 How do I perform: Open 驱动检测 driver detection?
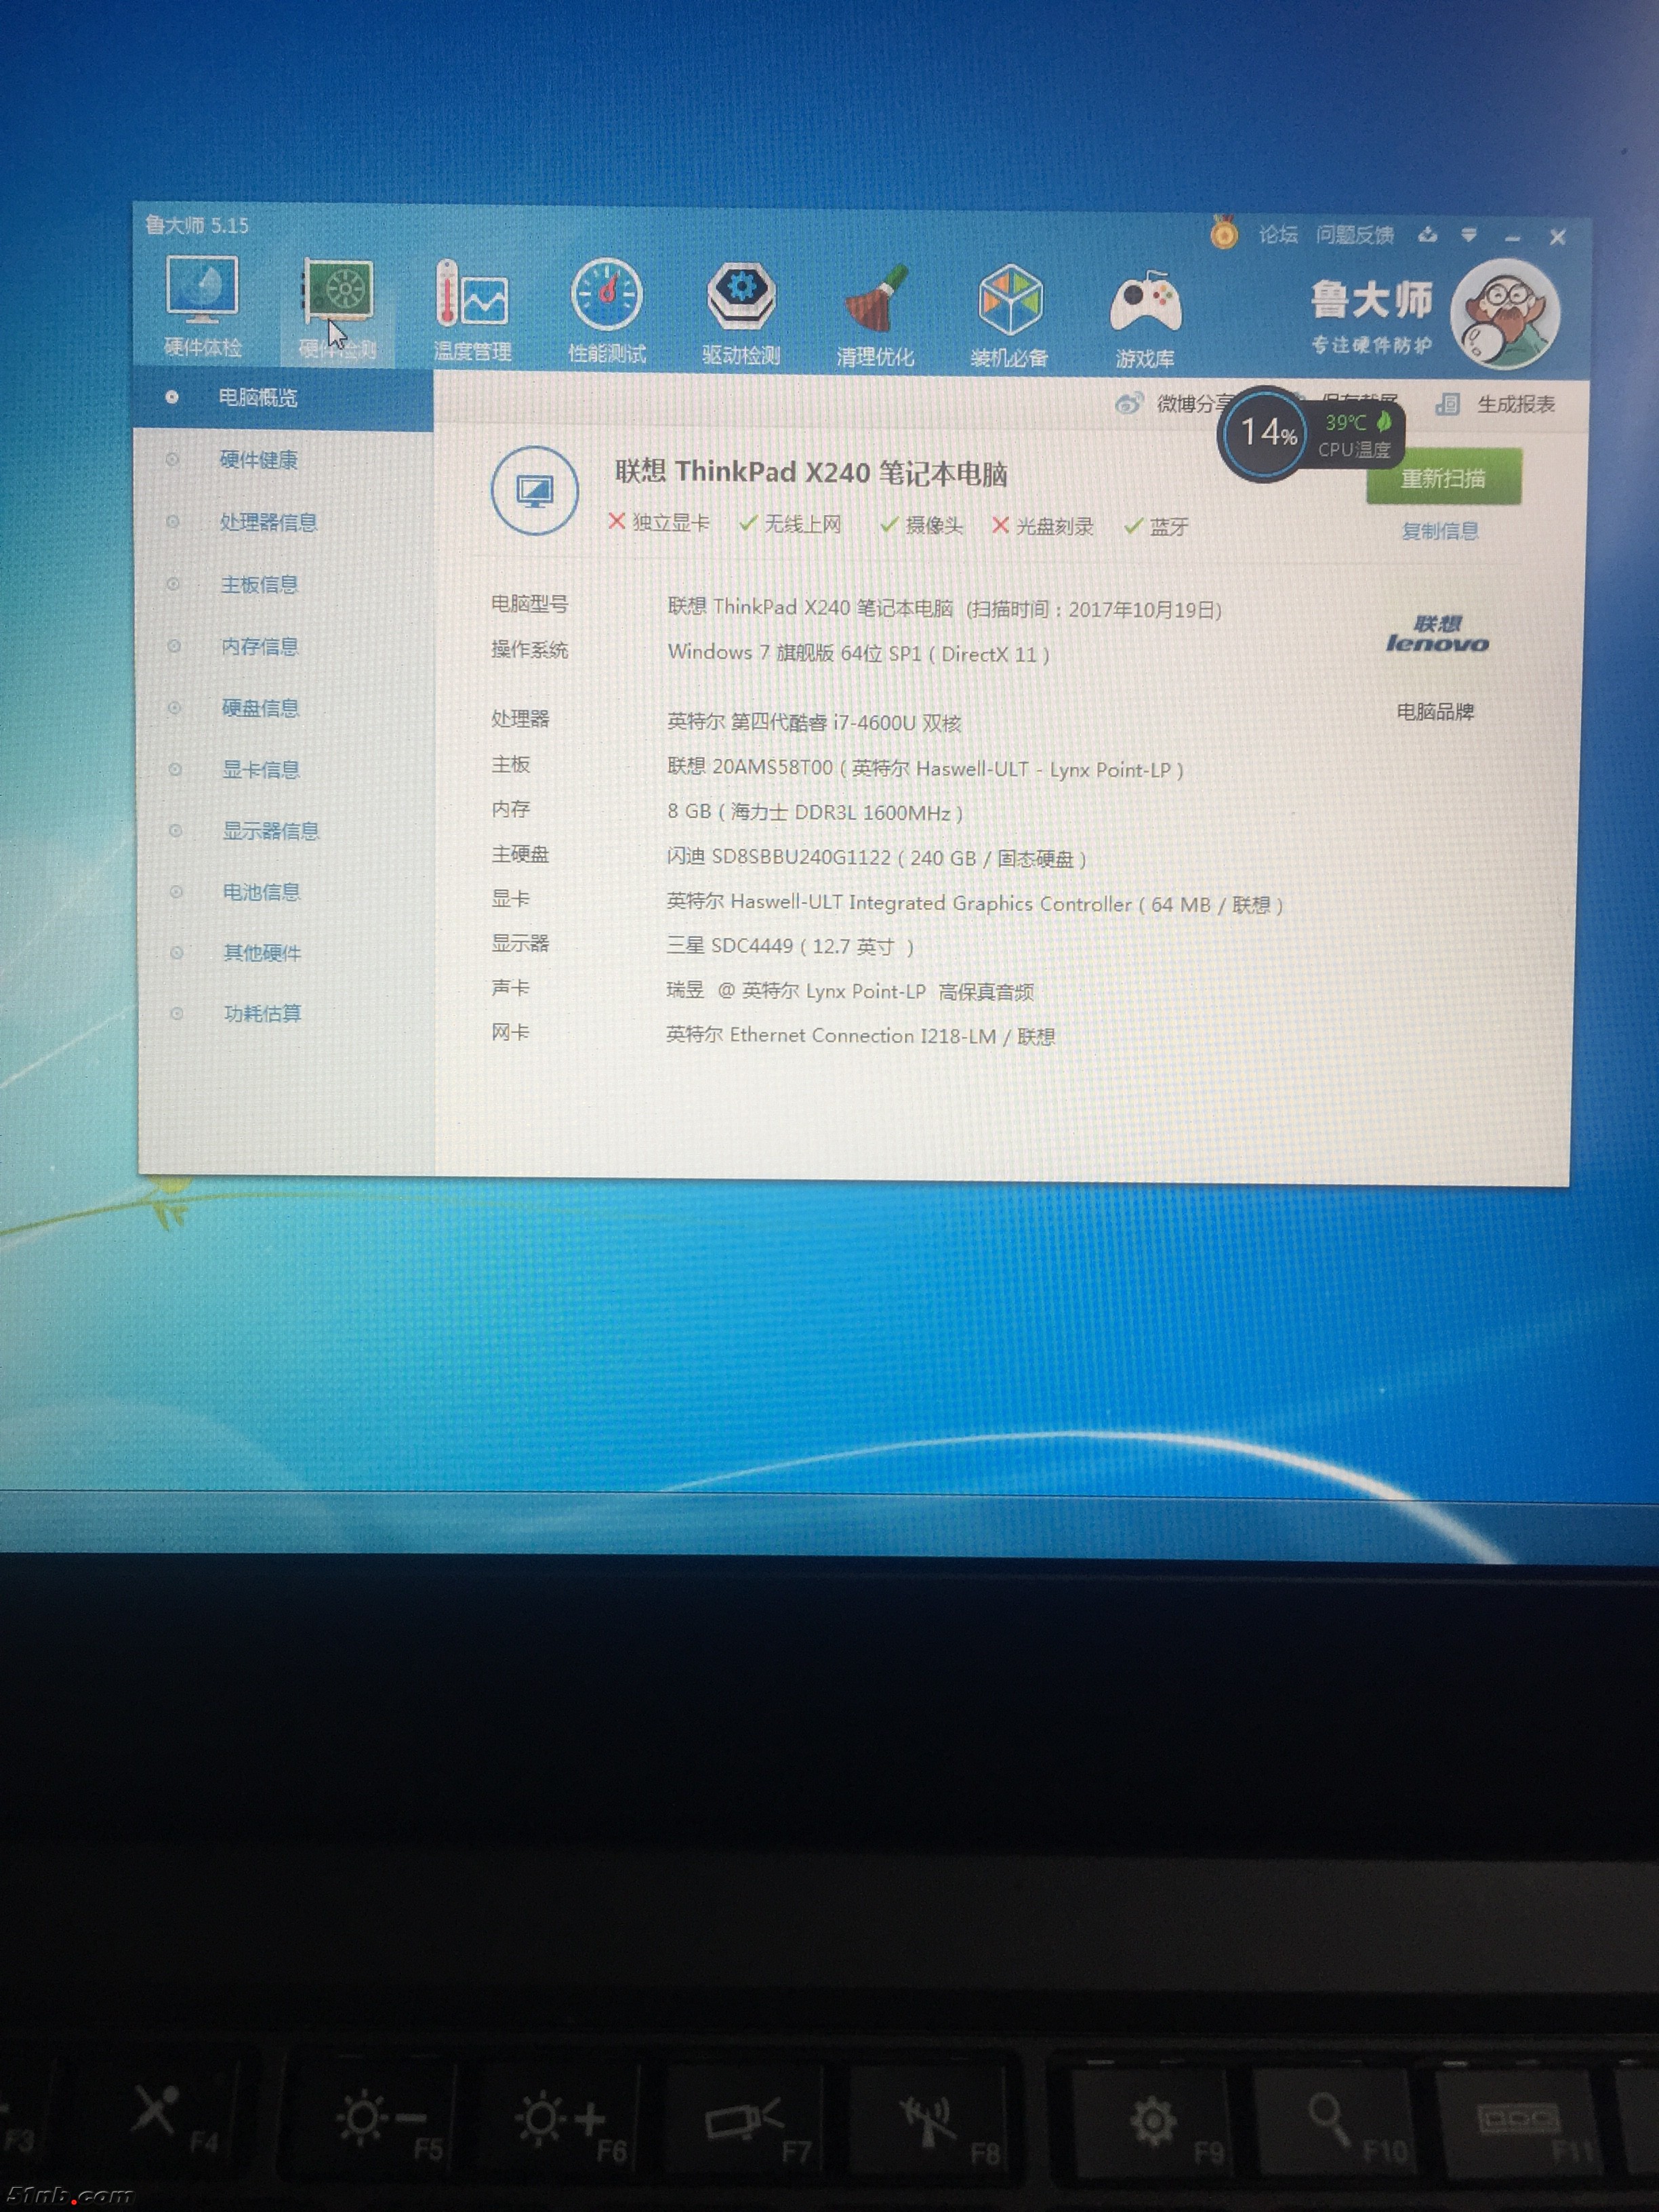741,312
